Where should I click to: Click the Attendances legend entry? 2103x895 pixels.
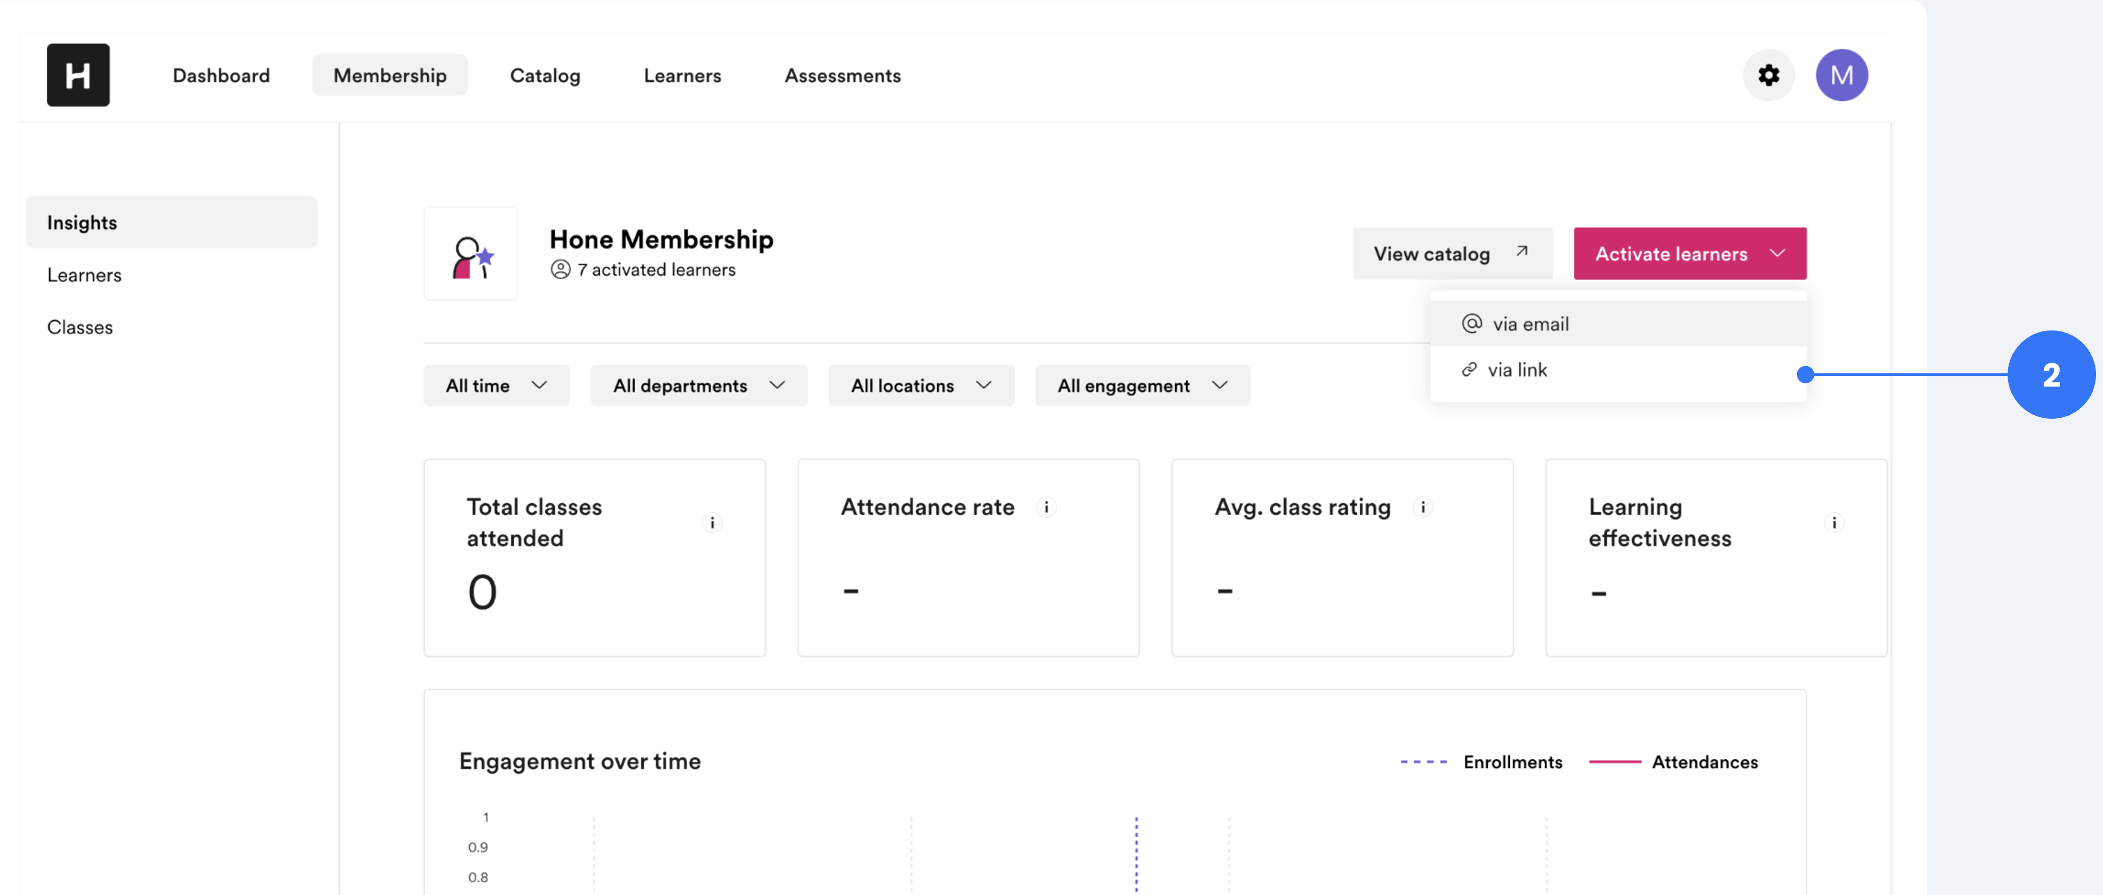[x=1673, y=762]
